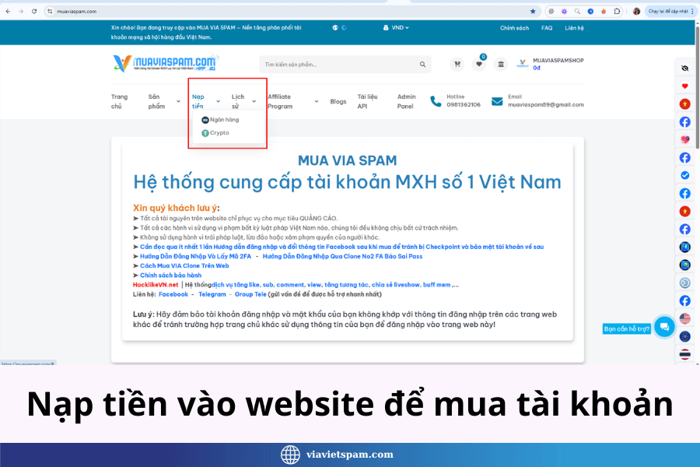700x467 pixels.
Task: Toggle the sidebar visibility eye icon
Action: pos(684,68)
